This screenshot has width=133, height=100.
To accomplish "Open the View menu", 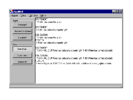I will (x=23, y=16).
